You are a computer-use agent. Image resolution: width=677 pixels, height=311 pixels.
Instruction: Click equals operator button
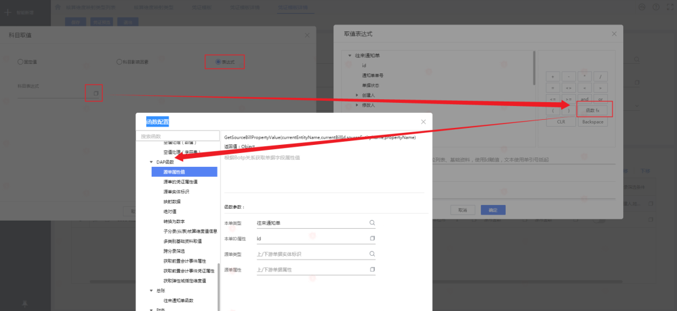553,88
